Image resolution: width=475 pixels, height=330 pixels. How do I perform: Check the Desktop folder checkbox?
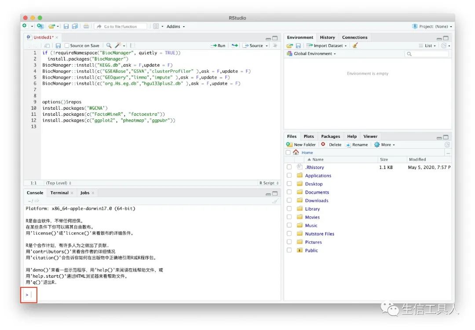point(289,184)
